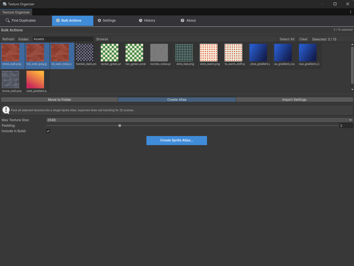354x266 pixels.
Task: Switch to the Import Settings action
Action: click(x=294, y=99)
